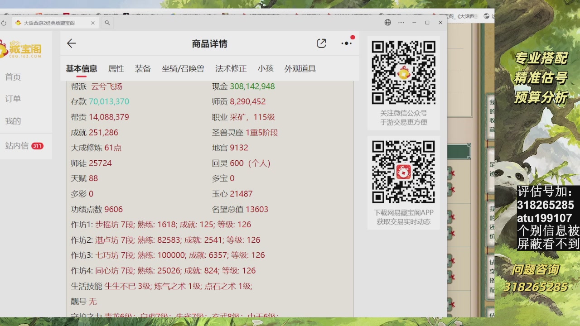580x326 pixels.
Task: Click the back arrow on 商品详情 page
Action: (71, 43)
